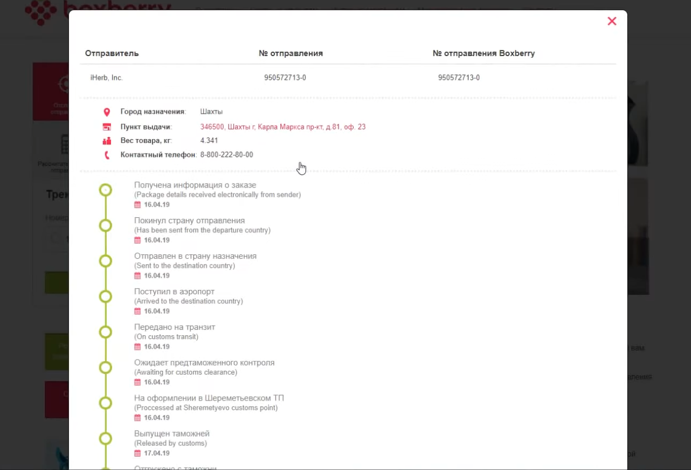Select destination city value Шахты
Viewport: 691px width, 470px height.
click(211, 112)
